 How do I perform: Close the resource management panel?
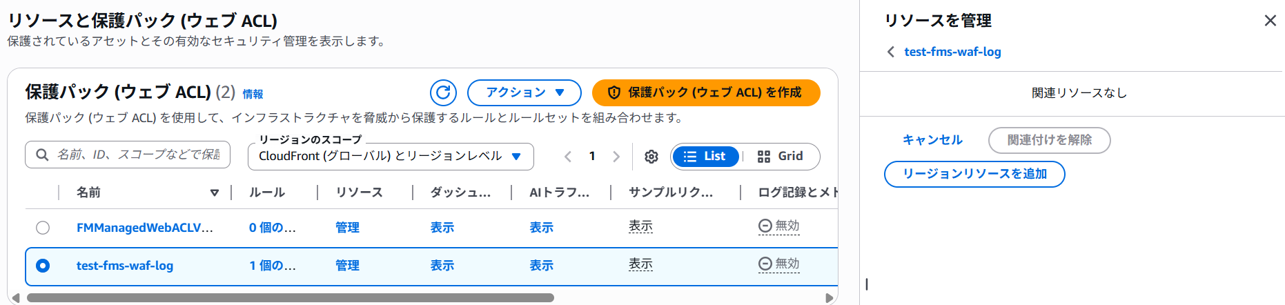coord(1270,21)
